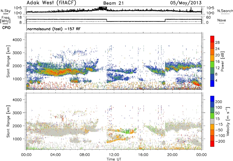The height and width of the screenshot is (161, 233).
Task: Click the "4000" tick of the power panel
Action: pyautogui.click(x=17, y=40)
